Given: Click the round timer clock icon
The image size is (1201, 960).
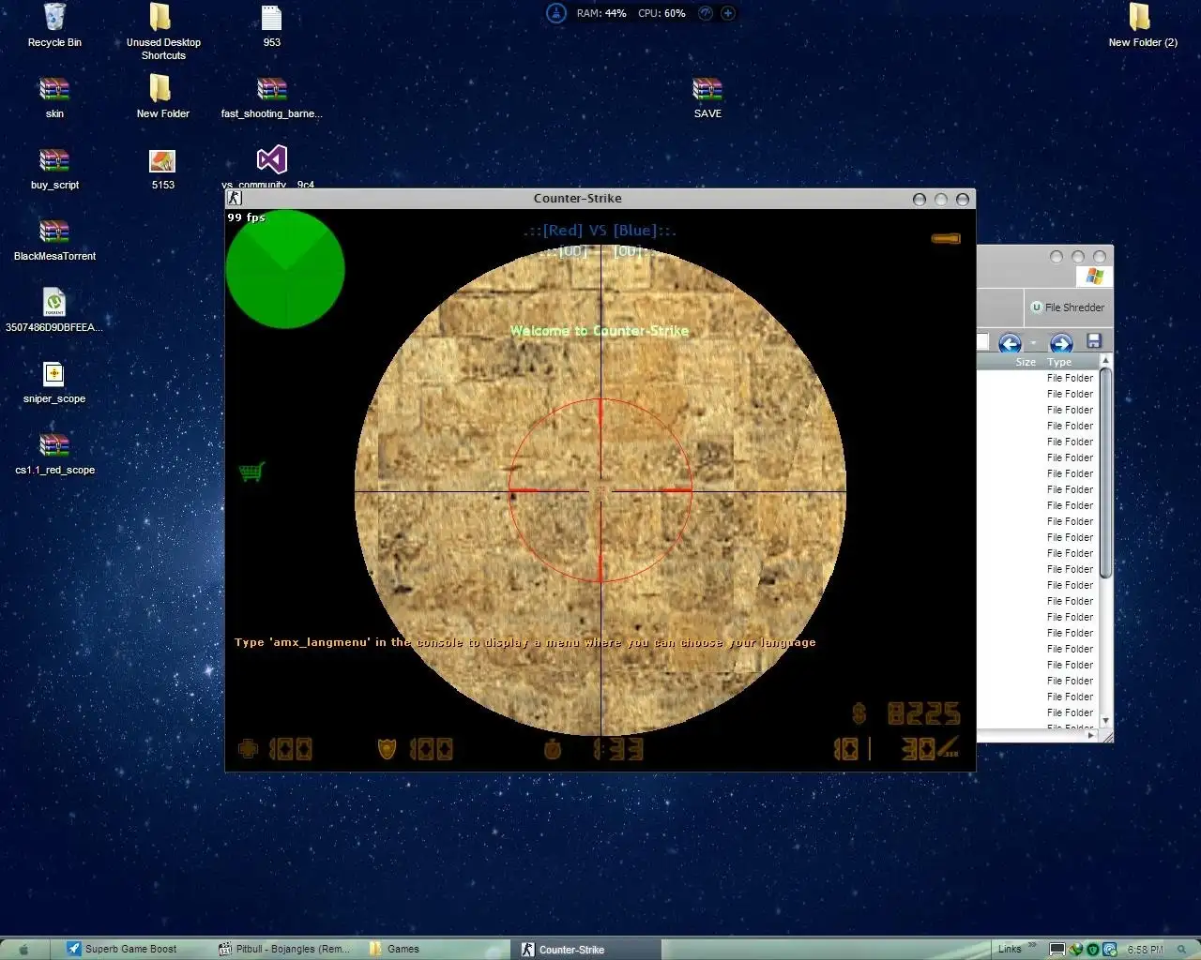Looking at the screenshot, I should [553, 748].
